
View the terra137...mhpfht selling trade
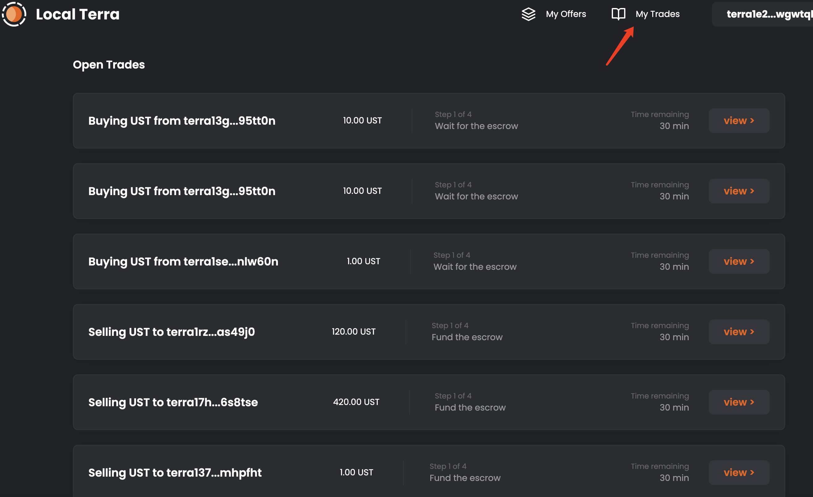pyautogui.click(x=739, y=473)
